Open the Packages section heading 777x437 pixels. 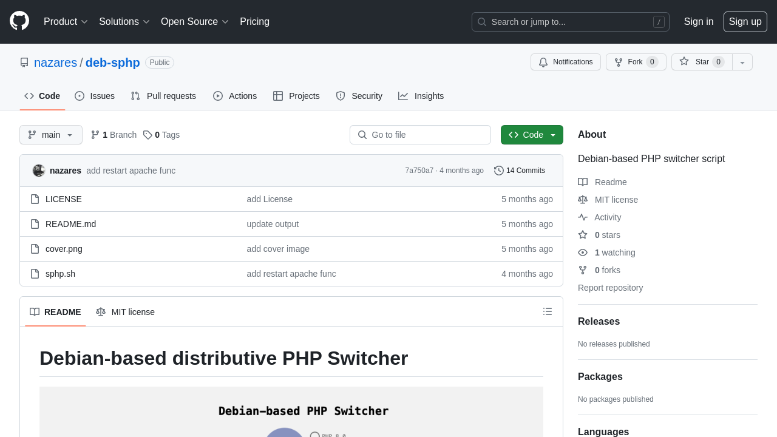600,377
